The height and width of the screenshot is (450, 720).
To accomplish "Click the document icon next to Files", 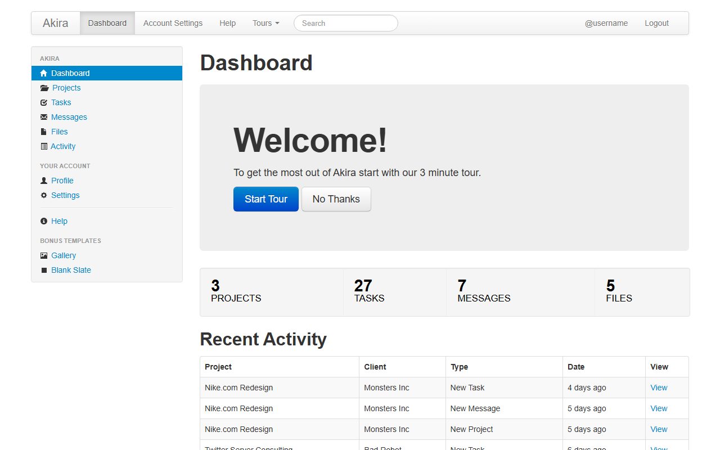I will coord(43,132).
